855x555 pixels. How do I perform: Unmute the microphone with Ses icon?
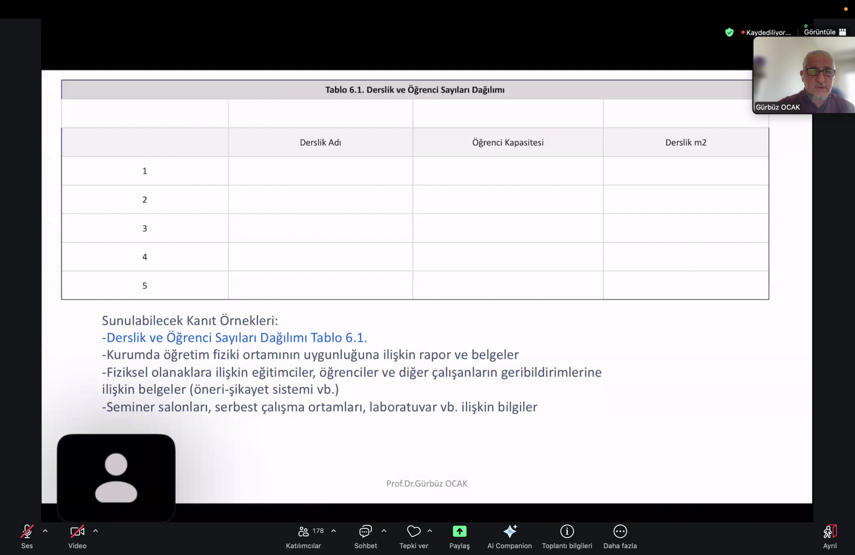pyautogui.click(x=27, y=531)
